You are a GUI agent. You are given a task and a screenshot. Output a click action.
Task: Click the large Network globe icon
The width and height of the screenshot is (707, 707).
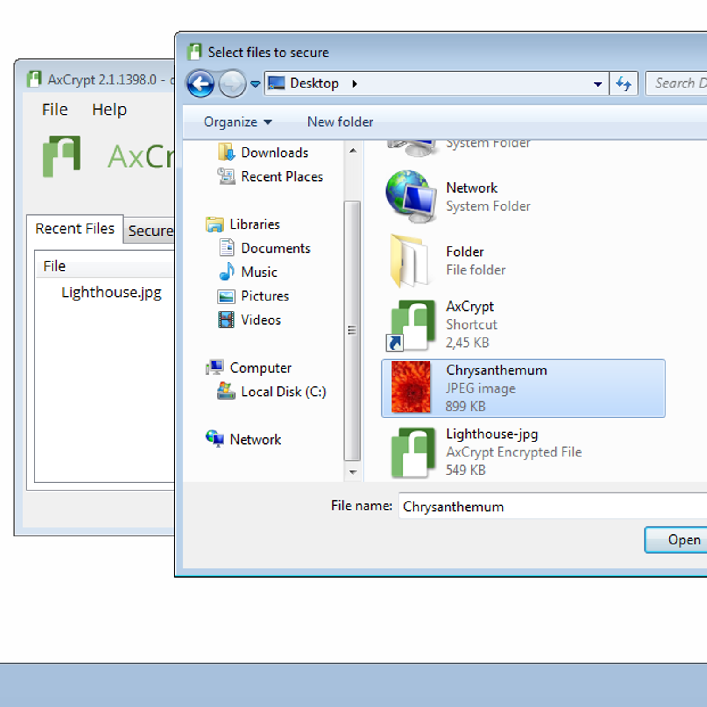point(411,197)
